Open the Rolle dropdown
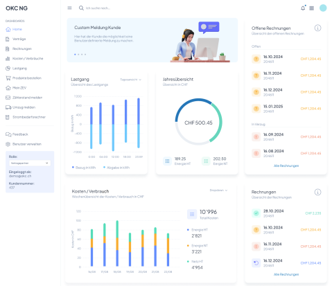332x286 pixels. [x=30, y=163]
